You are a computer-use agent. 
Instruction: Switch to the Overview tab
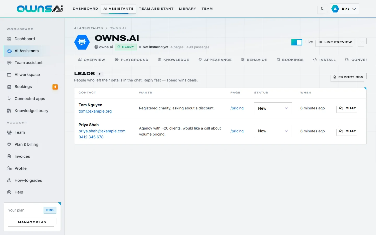91,60
